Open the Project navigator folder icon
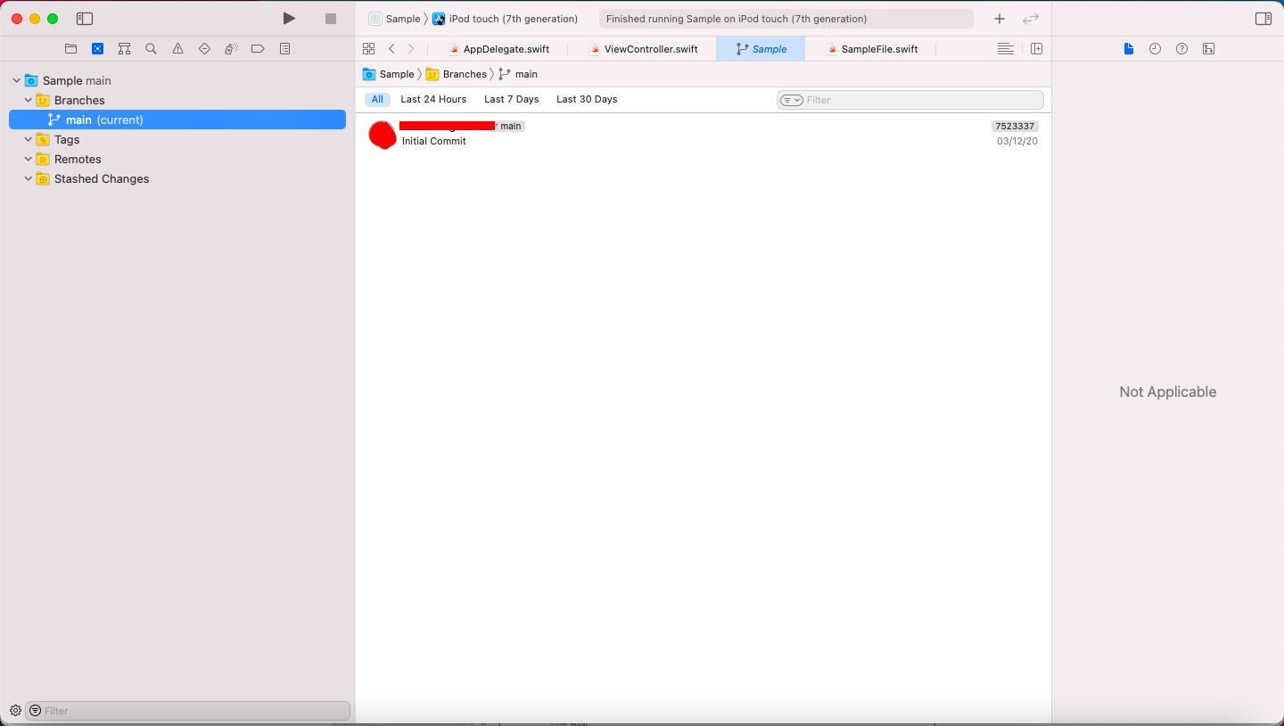This screenshot has width=1284, height=726. point(71,49)
